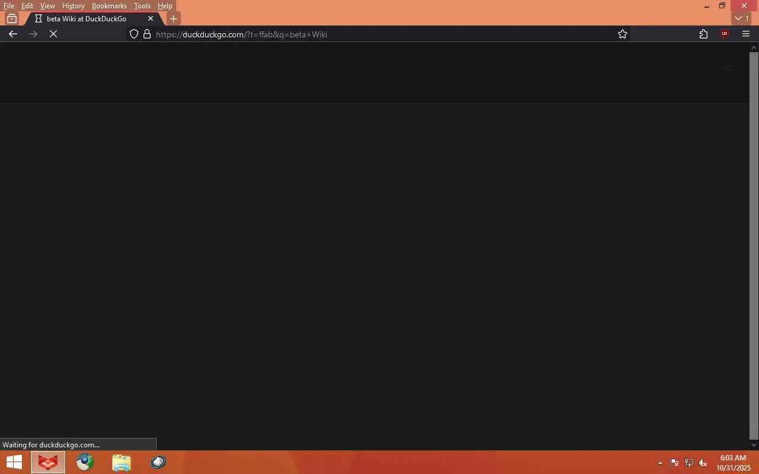Open the Windows Start menu
The image size is (759, 474).
point(14,462)
